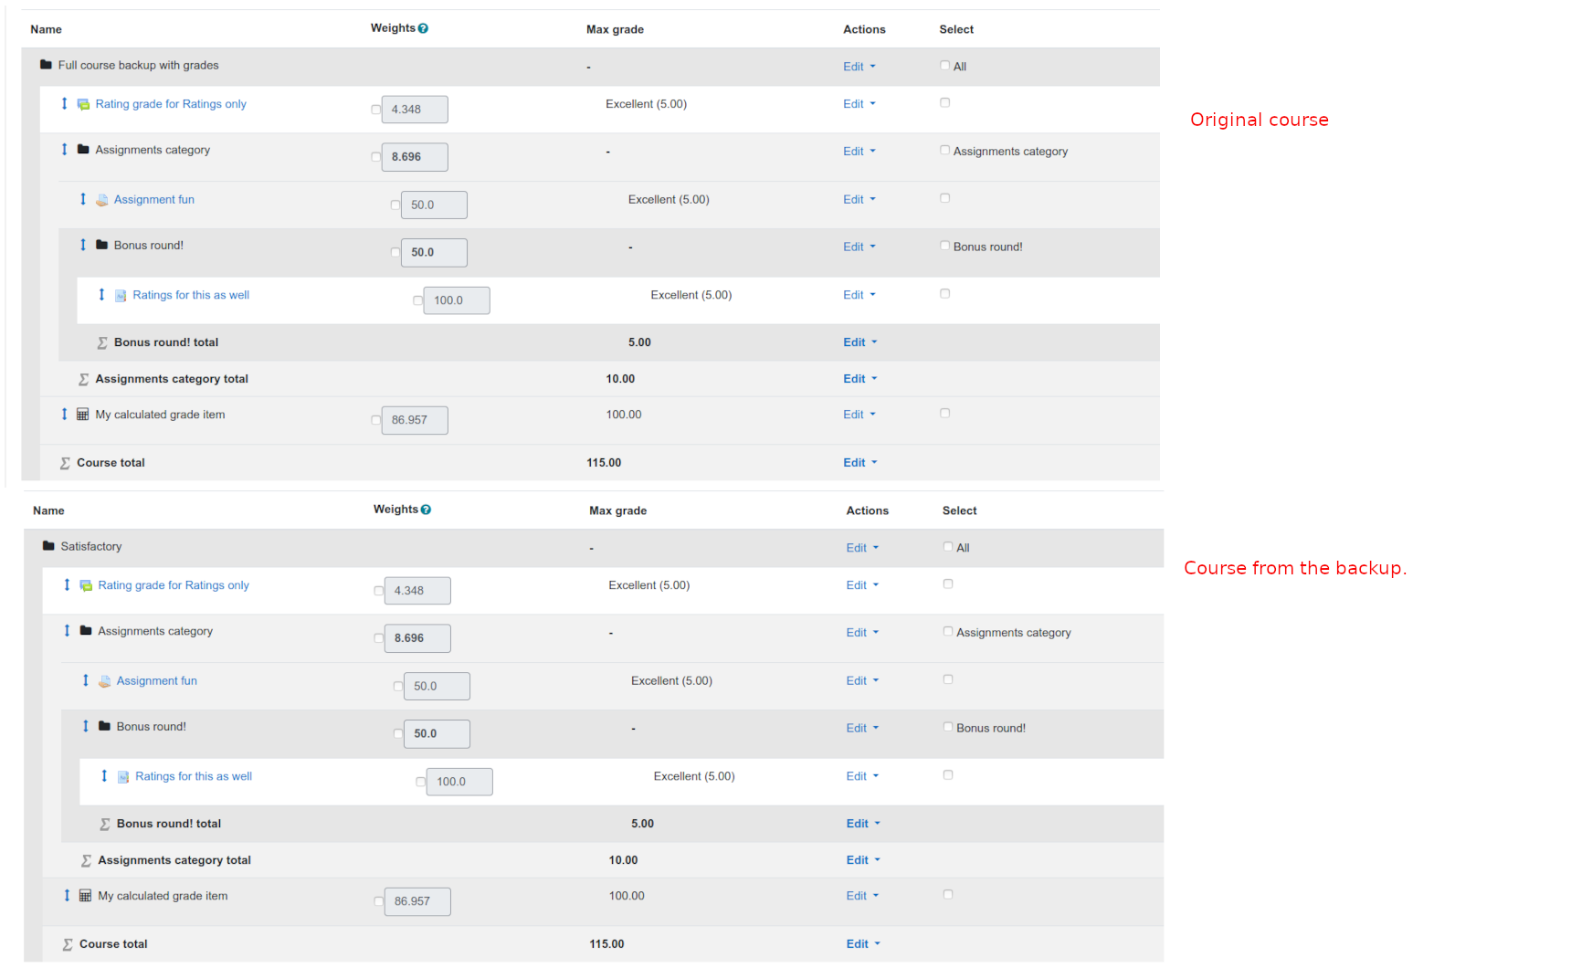
Task: Open Edit menu for My calculated grade item, original course
Action: point(859,415)
